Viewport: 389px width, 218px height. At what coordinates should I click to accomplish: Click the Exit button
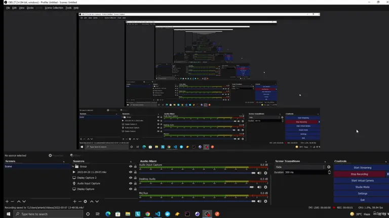(362, 200)
